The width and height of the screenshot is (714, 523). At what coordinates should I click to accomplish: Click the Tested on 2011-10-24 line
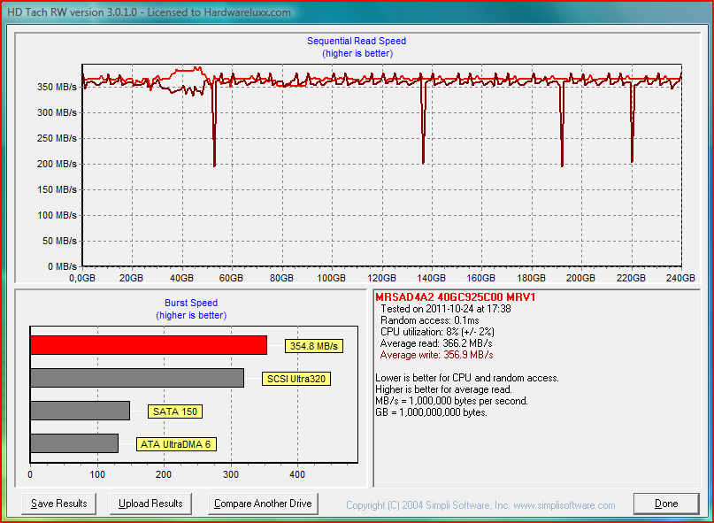(x=445, y=309)
